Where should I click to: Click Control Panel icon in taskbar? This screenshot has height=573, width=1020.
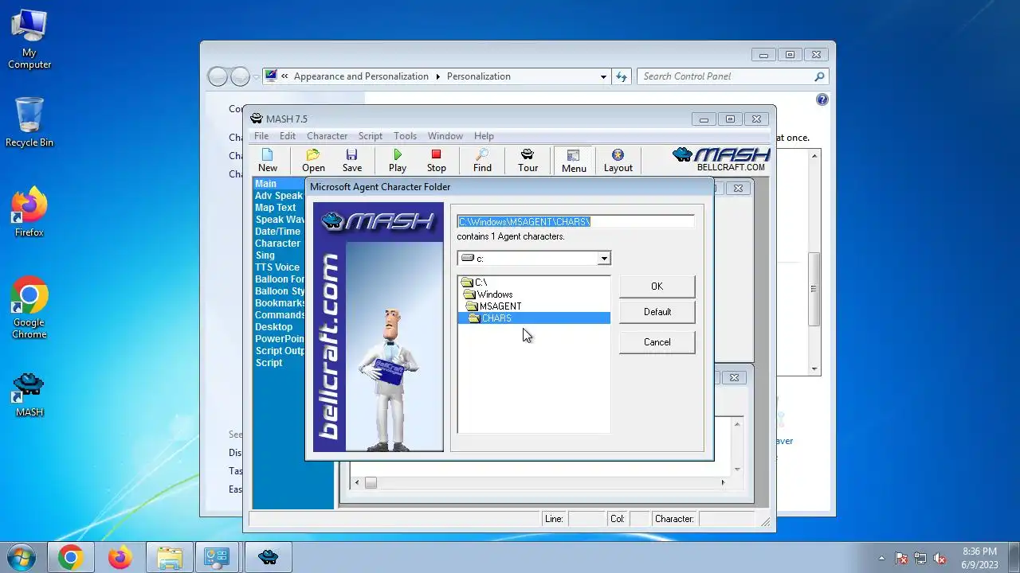click(x=217, y=557)
